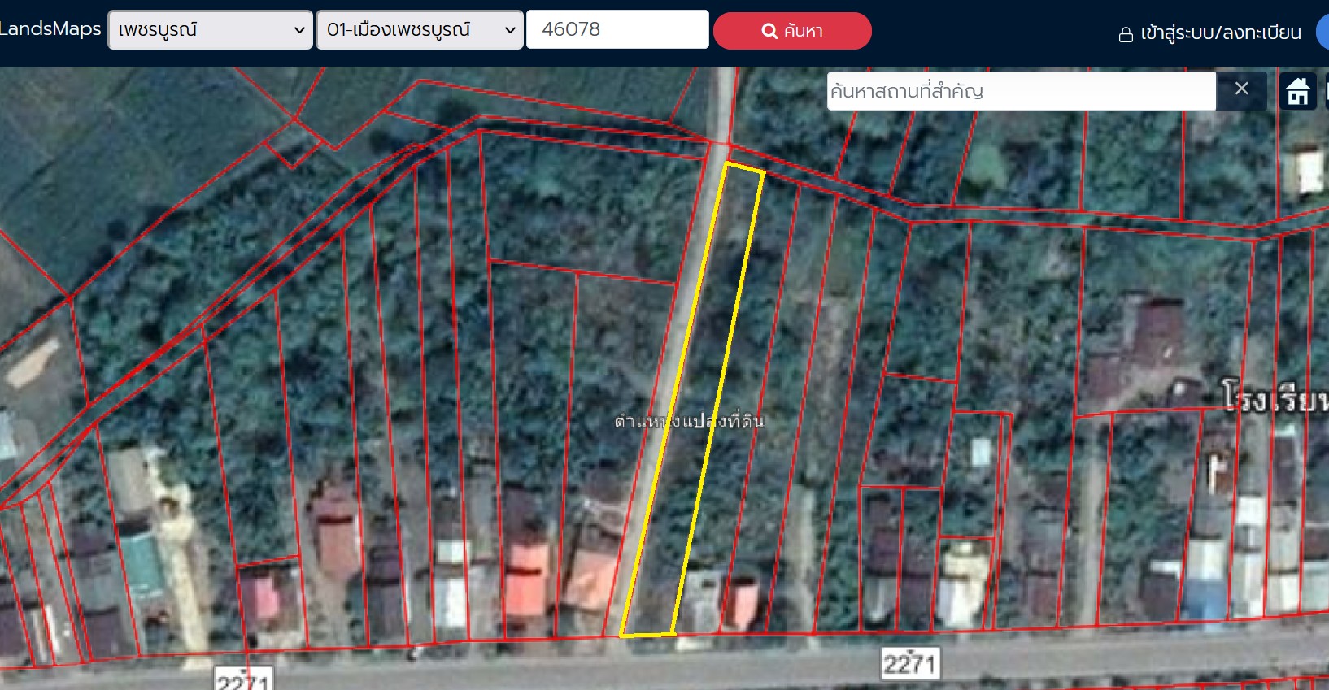Open the district dropdown 01-เมืองเพชรบูรณ์
Screen dimensions: 1329x690
tap(420, 30)
